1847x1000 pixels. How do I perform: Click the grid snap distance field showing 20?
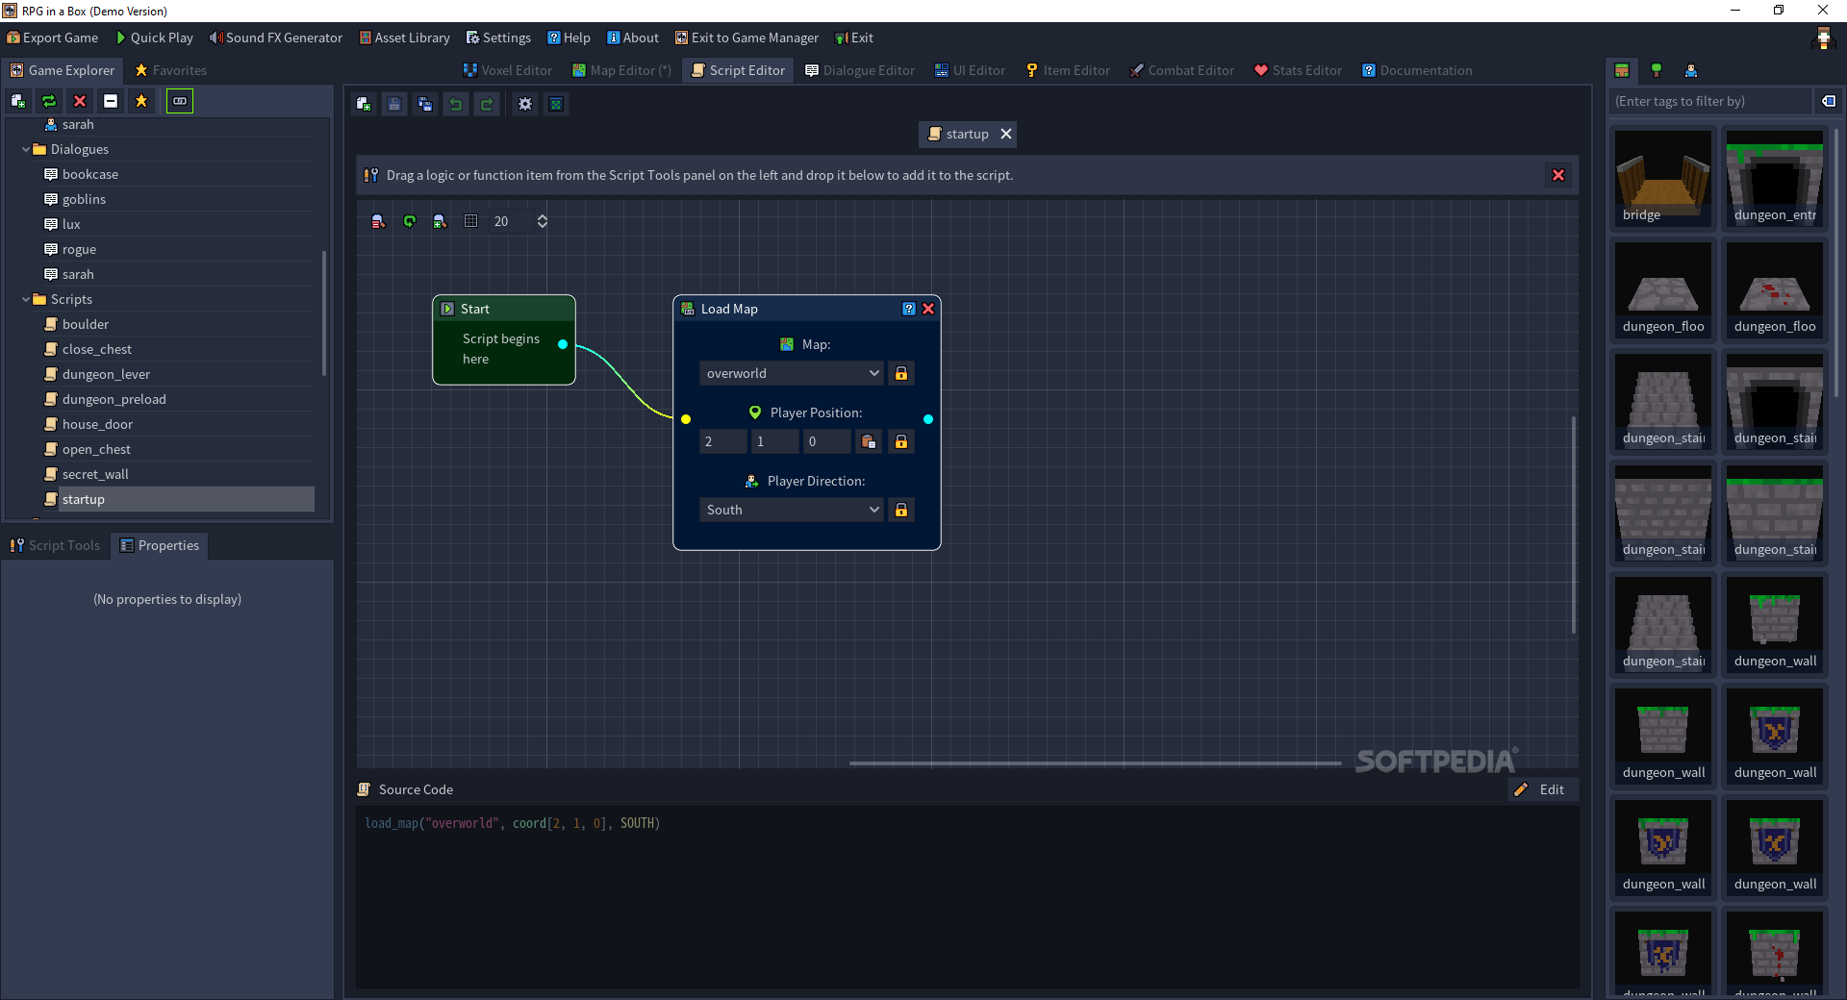510,221
